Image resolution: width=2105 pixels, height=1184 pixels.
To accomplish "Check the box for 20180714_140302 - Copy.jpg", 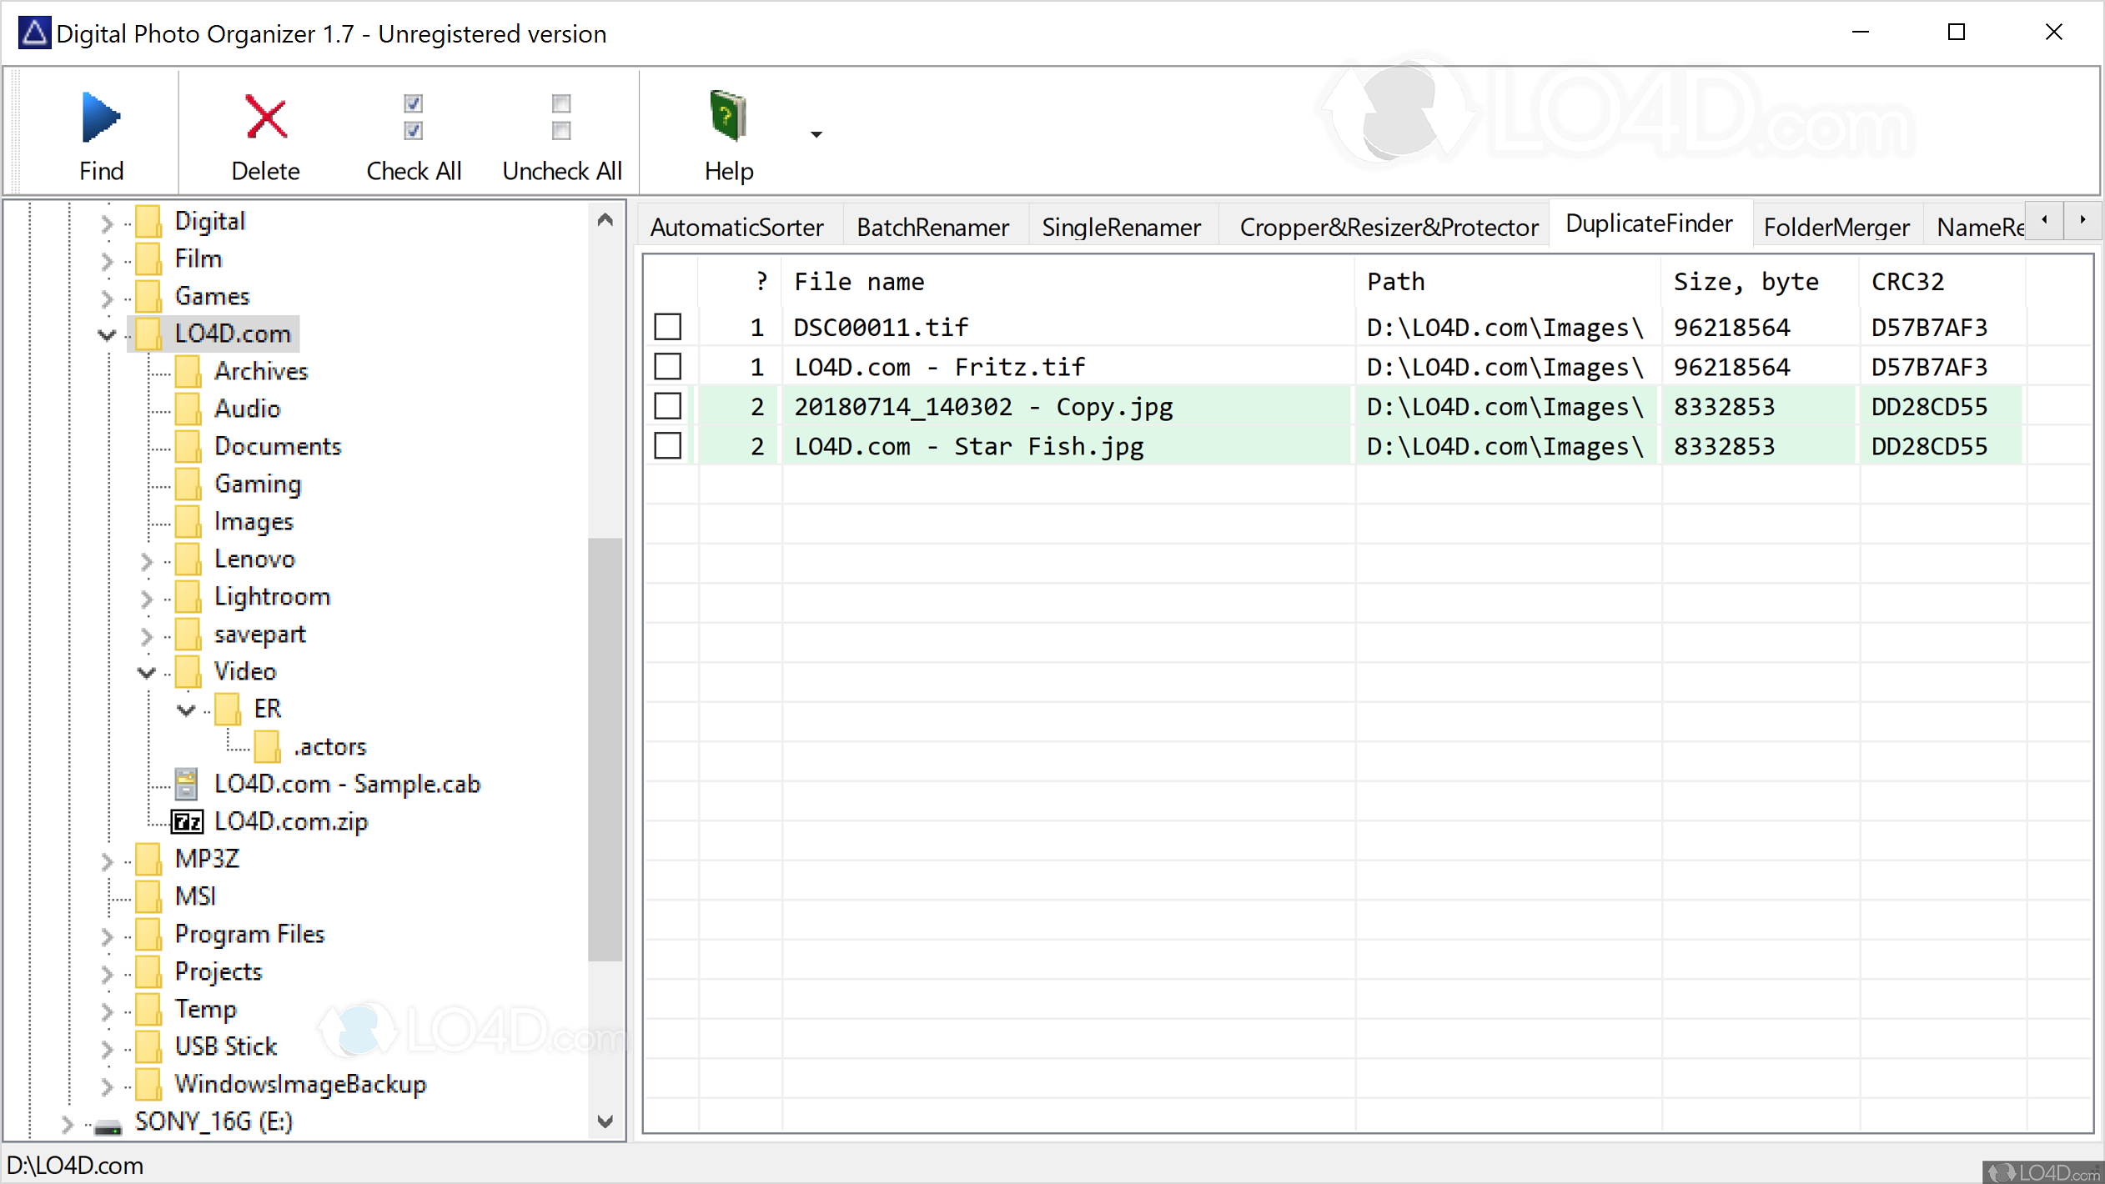I will coord(668,406).
